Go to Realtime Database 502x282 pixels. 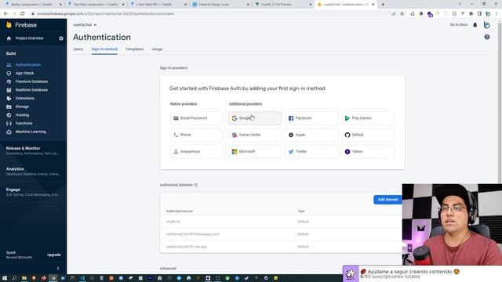(31, 90)
